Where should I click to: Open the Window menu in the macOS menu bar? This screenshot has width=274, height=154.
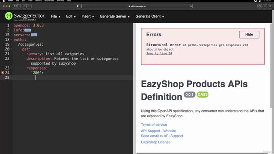pos(60,1)
